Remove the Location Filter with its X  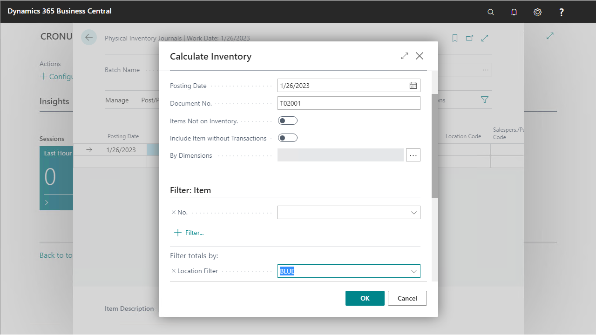(174, 271)
